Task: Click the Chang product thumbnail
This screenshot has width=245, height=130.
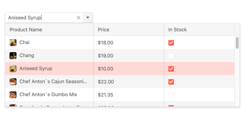Action: pos(13,56)
